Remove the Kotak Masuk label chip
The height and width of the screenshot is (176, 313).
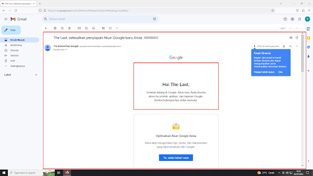157,38
